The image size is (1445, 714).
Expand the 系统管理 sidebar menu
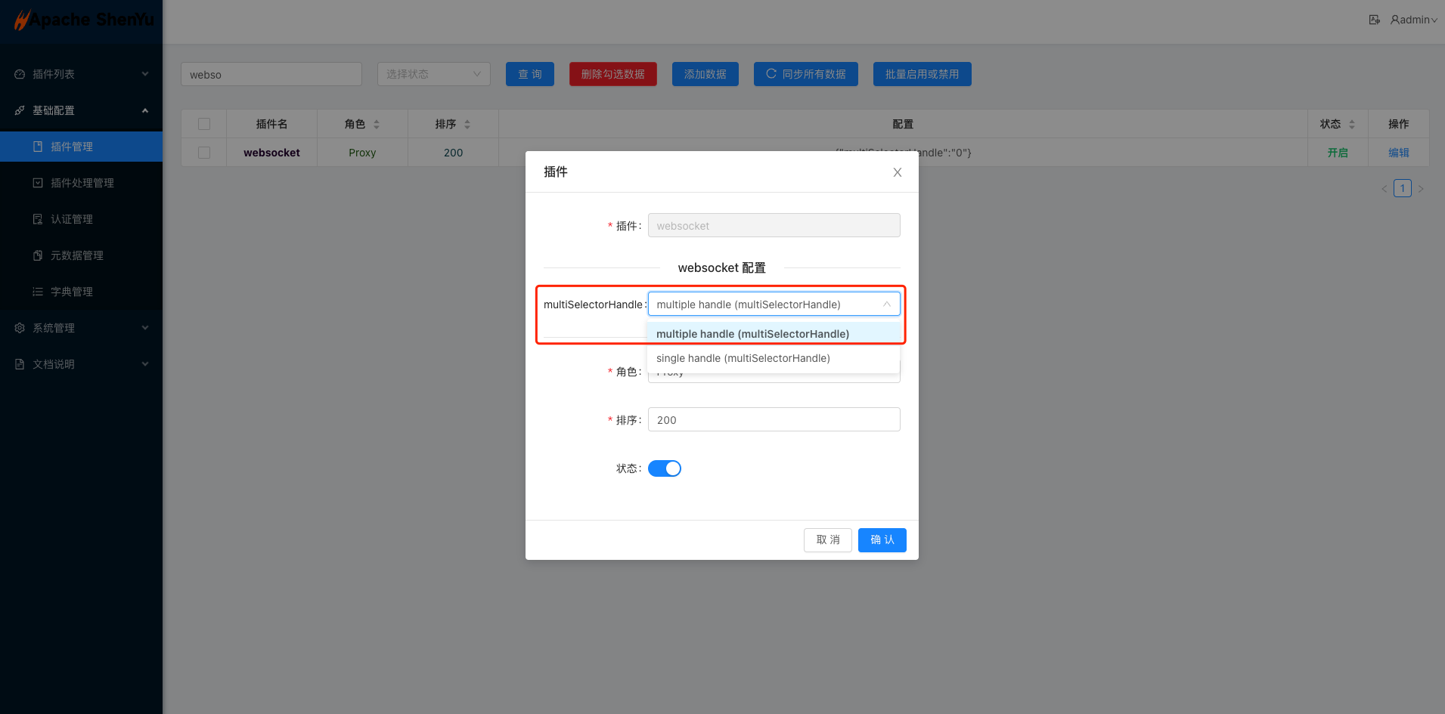click(x=54, y=327)
